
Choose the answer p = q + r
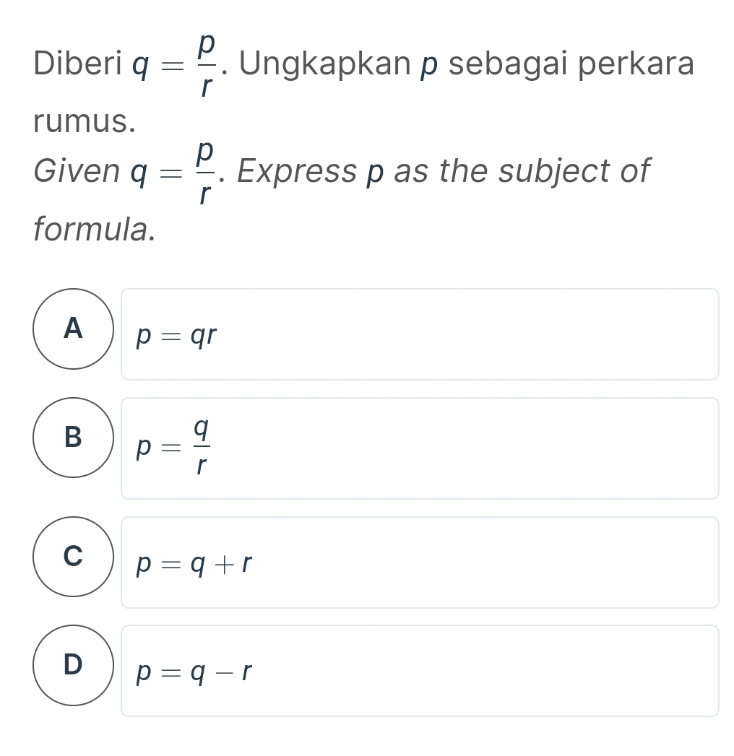[x=419, y=562]
